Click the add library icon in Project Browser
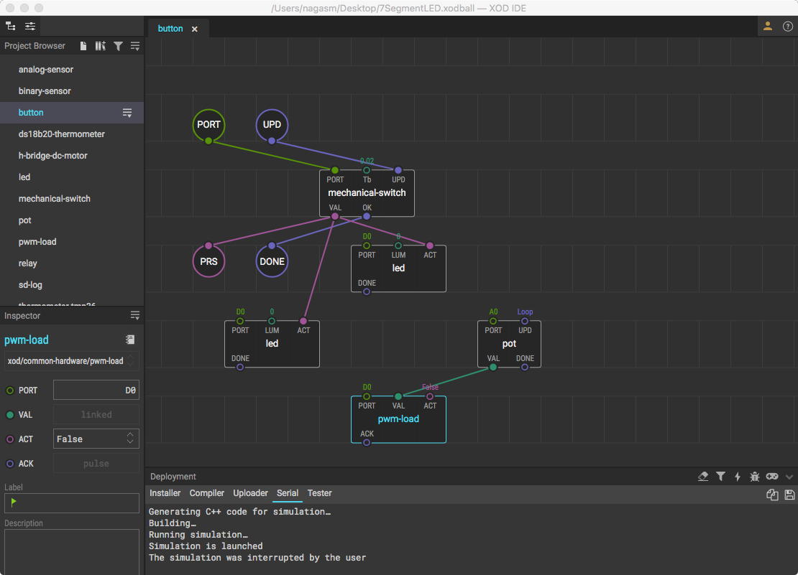Screen dimensions: 798x575 pyautogui.click(x=101, y=46)
